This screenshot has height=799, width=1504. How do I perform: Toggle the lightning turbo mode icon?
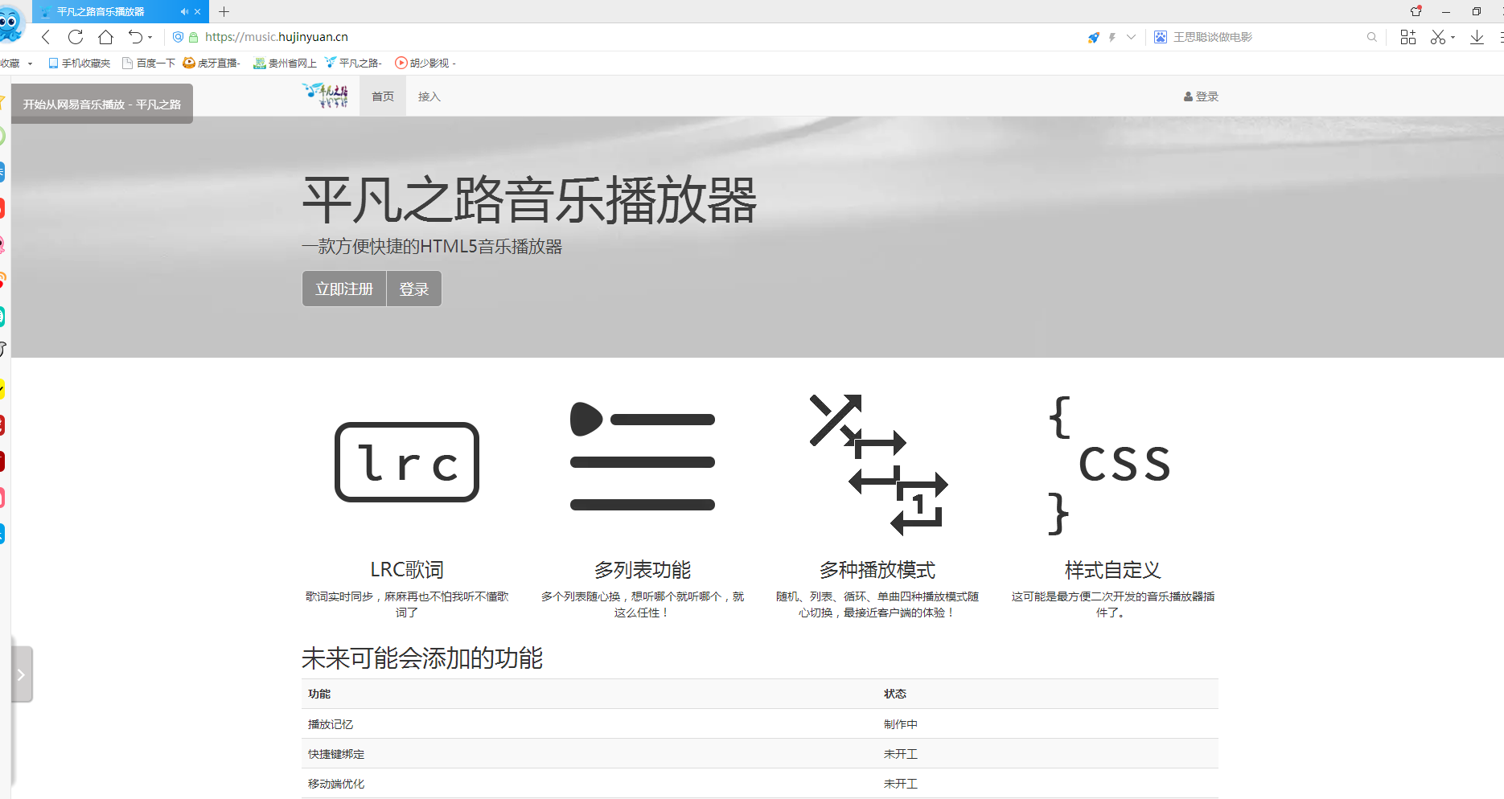click(x=1112, y=37)
